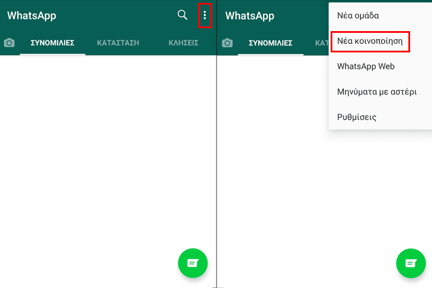This screenshot has height=288, width=432.
Task: Switch to ΚΛΗΣΕΙΣ tab
Action: click(184, 43)
